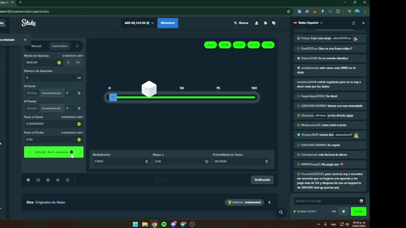
Task: Send chat message with Enviar
Action: click(x=358, y=211)
